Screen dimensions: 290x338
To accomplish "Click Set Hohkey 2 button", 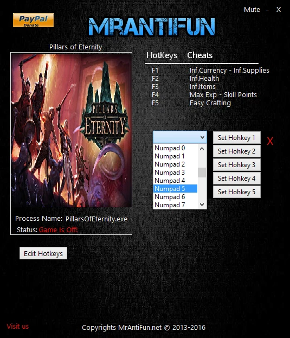I will pos(236,151).
